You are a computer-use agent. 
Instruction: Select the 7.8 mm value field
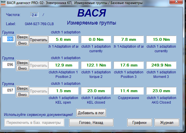(128, 39)
